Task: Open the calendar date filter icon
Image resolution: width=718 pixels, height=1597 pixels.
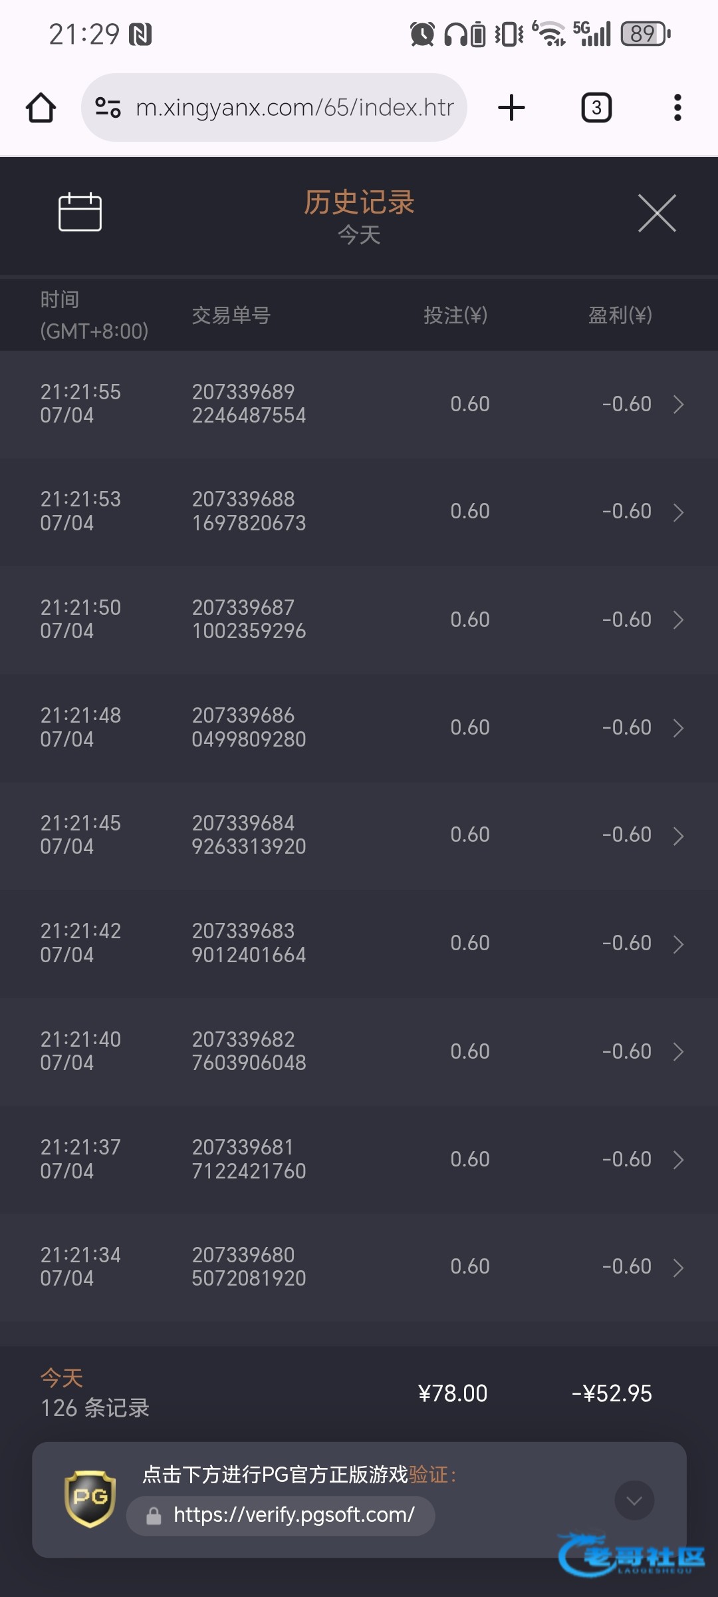Action: (x=80, y=212)
